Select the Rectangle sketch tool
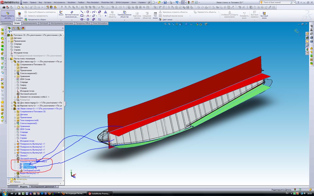The width and height of the screenshot is (314, 196). click(x=82, y=16)
